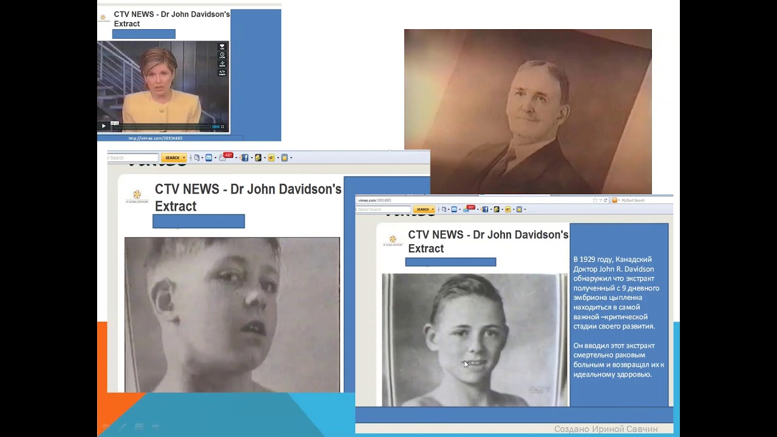The width and height of the screenshot is (777, 437).
Task: Click the 'Создано Ириной Савчин' caption
Action: 606,429
